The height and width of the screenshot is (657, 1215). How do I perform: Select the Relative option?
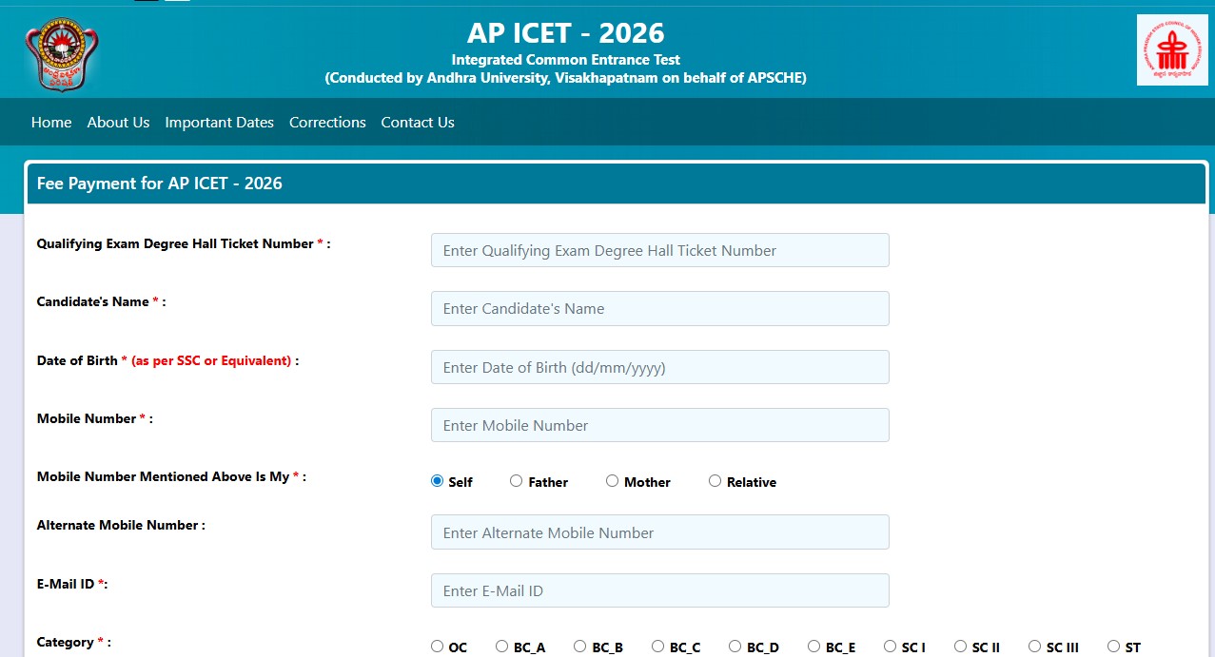tap(715, 481)
